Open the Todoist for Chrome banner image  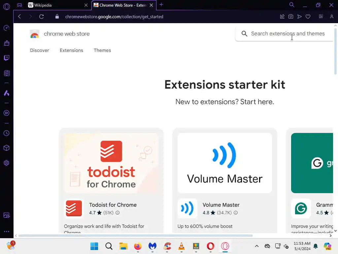111,163
